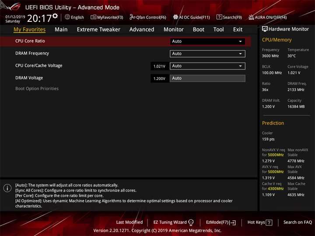Click the Prediction section heading
The height and width of the screenshot is (236, 315).
point(273,123)
